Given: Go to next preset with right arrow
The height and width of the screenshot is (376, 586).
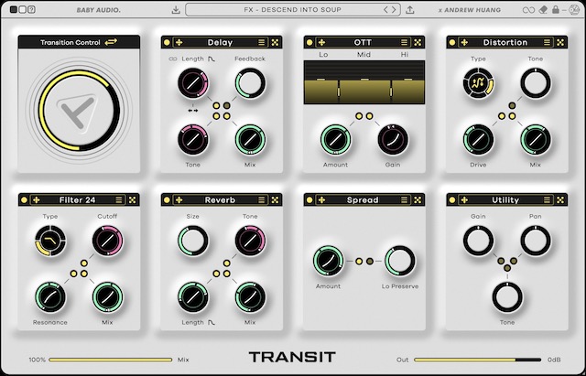Looking at the screenshot, I should click(395, 9).
